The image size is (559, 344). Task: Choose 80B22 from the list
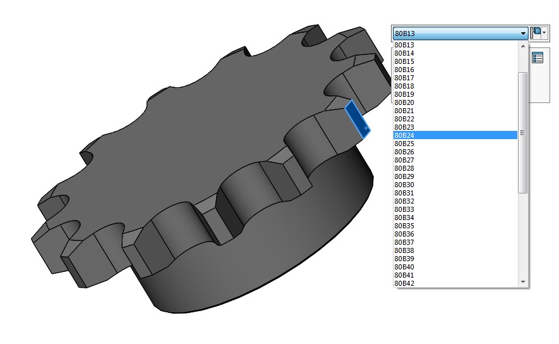tap(455, 119)
